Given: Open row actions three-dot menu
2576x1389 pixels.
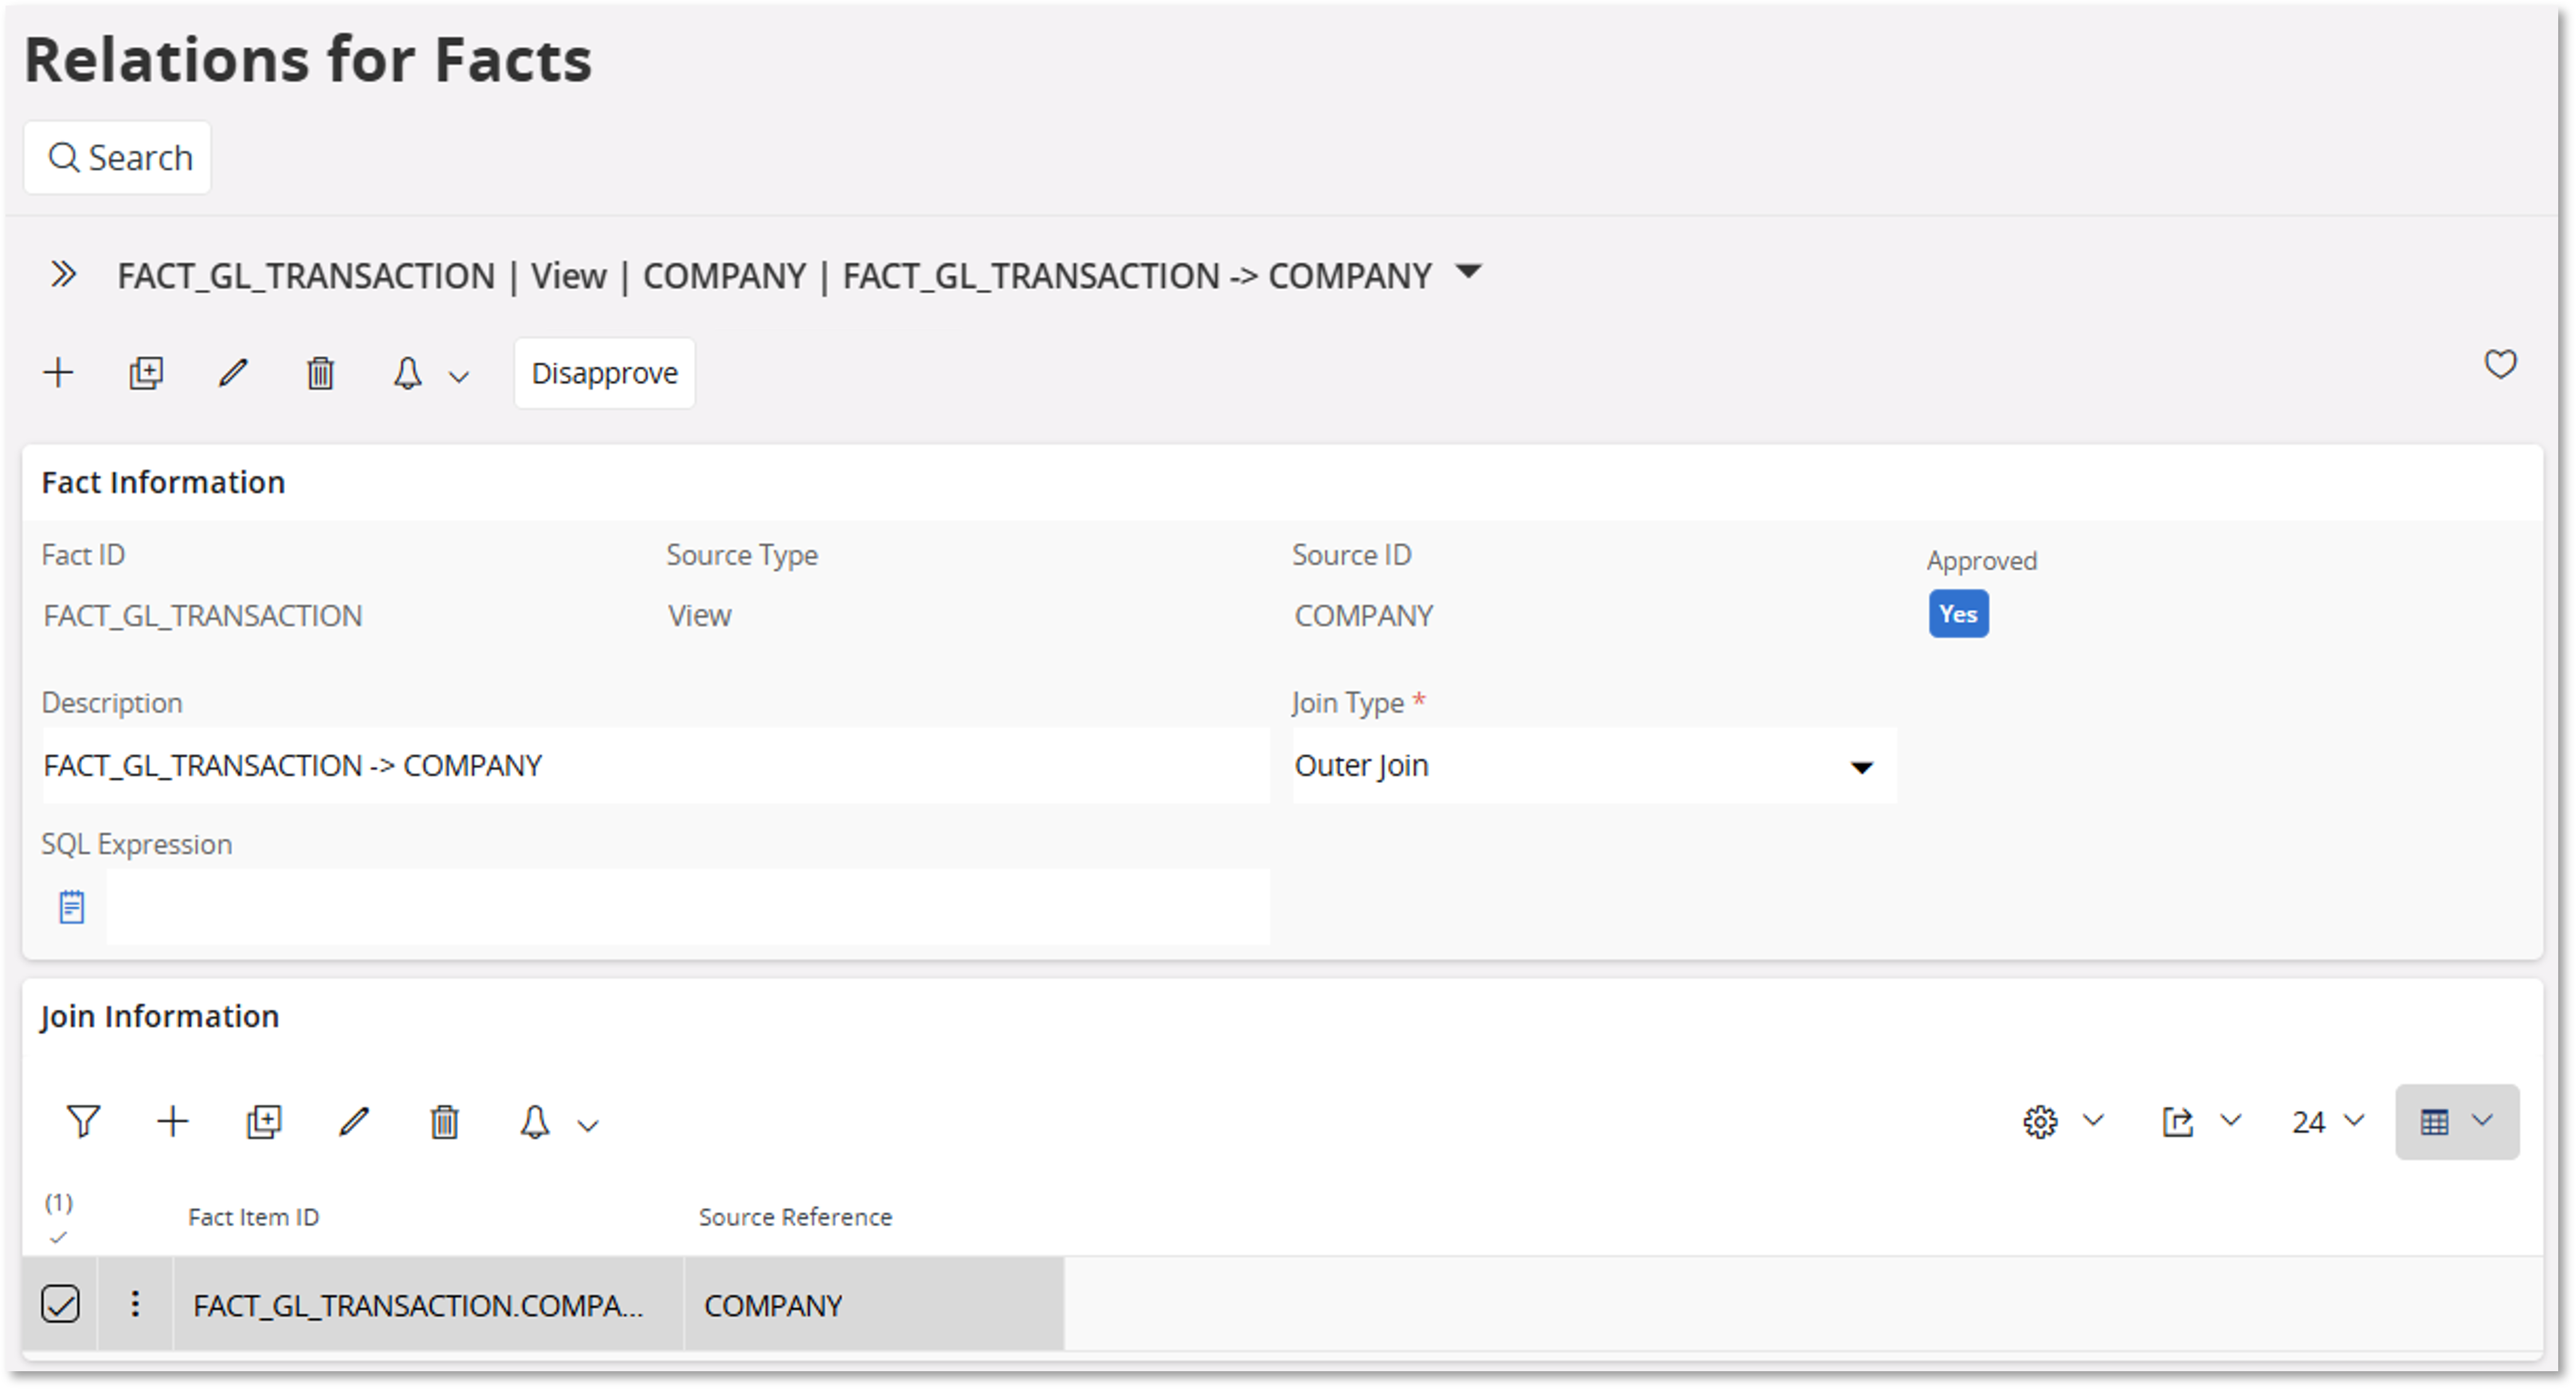Looking at the screenshot, I should click(135, 1304).
